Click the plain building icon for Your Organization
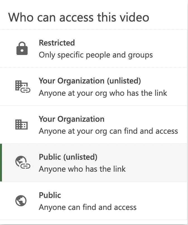Viewport: 188px width, 225px height. (21, 125)
